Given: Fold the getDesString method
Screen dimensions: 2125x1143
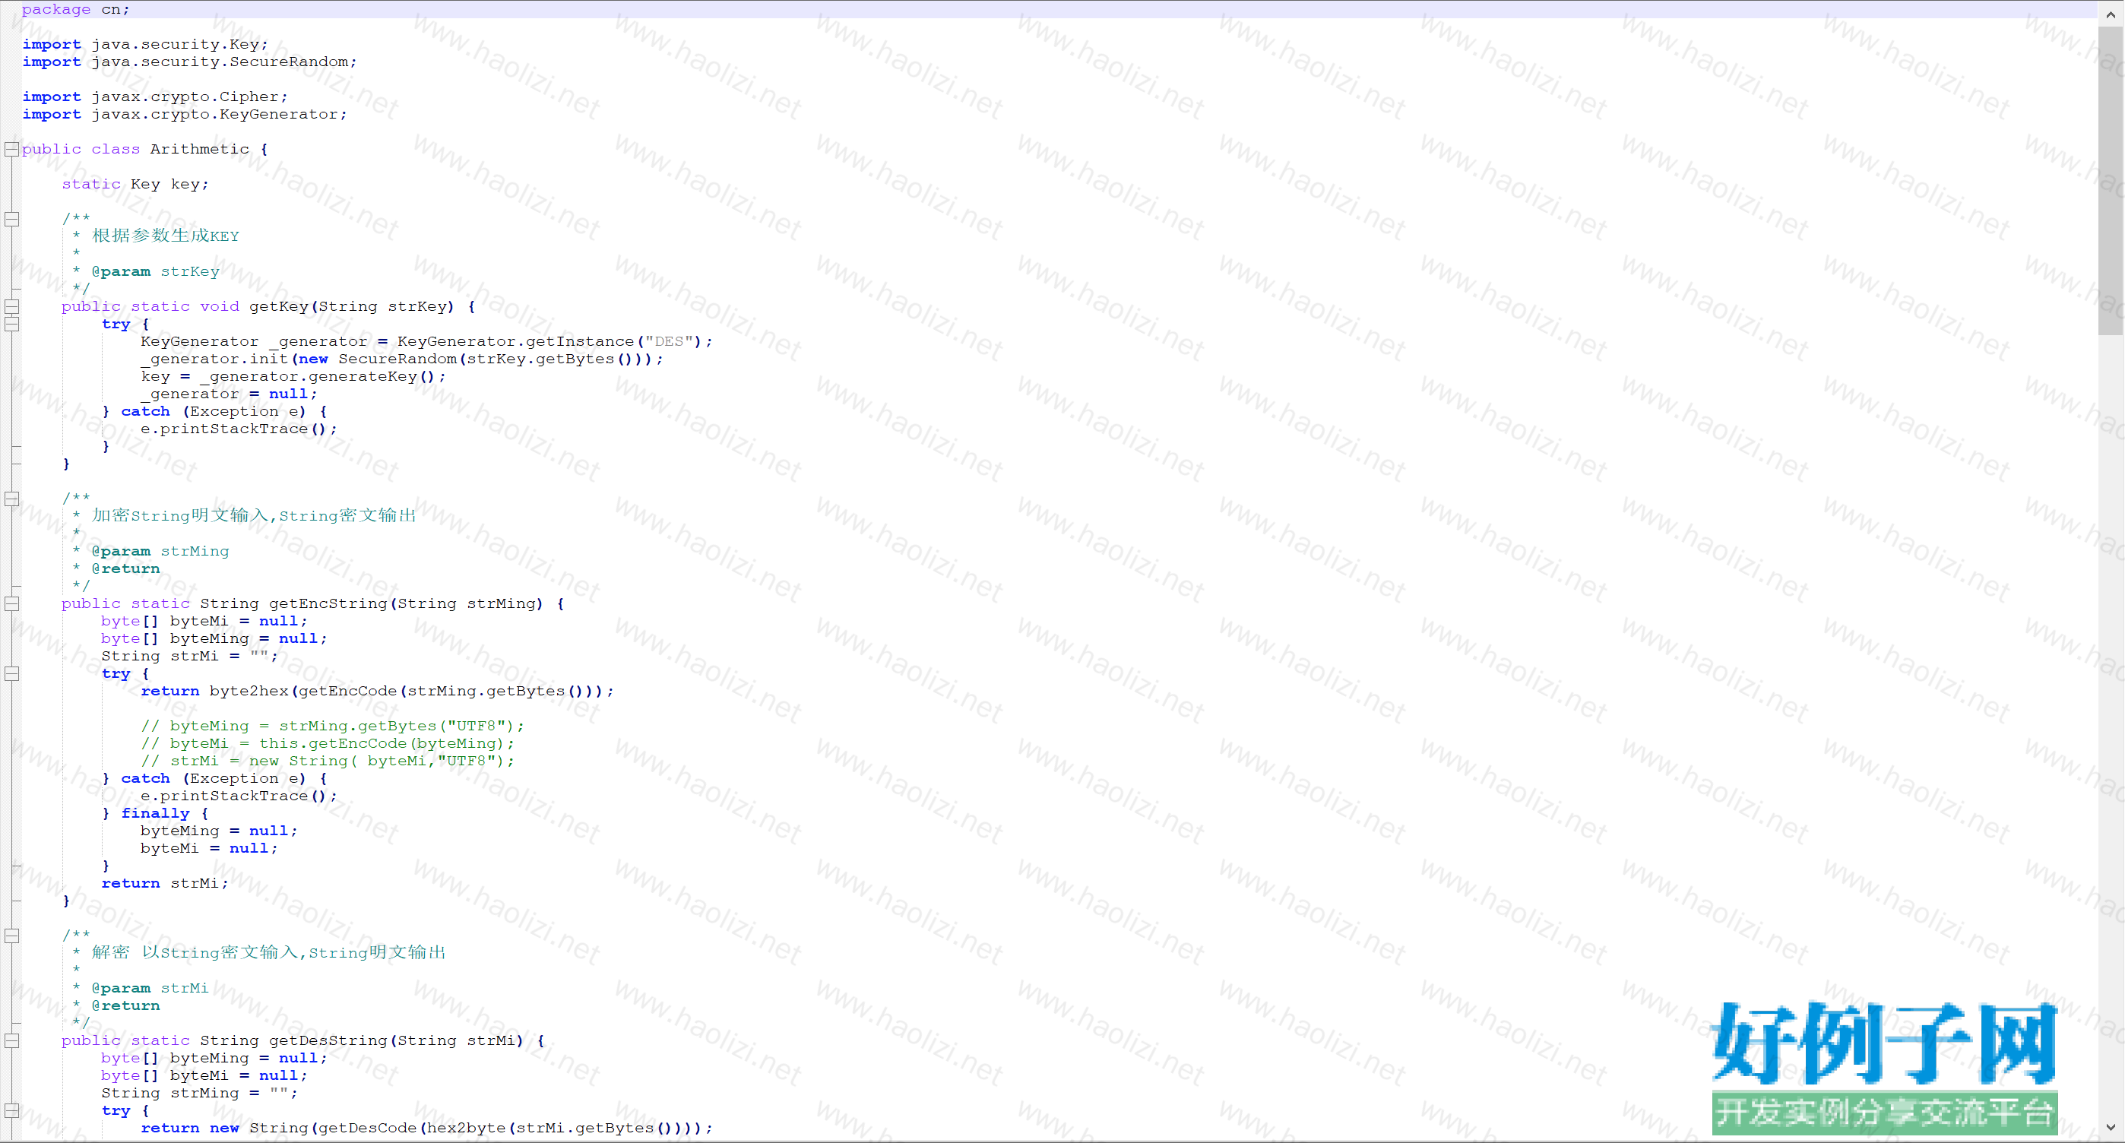Looking at the screenshot, I should pyautogui.click(x=11, y=1040).
